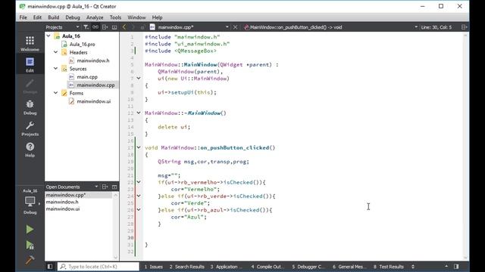Close the mainwindow.cpp document
The height and width of the screenshot is (272, 485).
(x=235, y=27)
